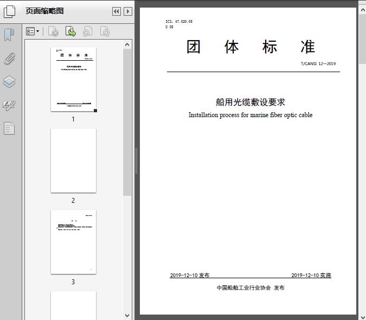Click the first rotate page icon

(87, 32)
